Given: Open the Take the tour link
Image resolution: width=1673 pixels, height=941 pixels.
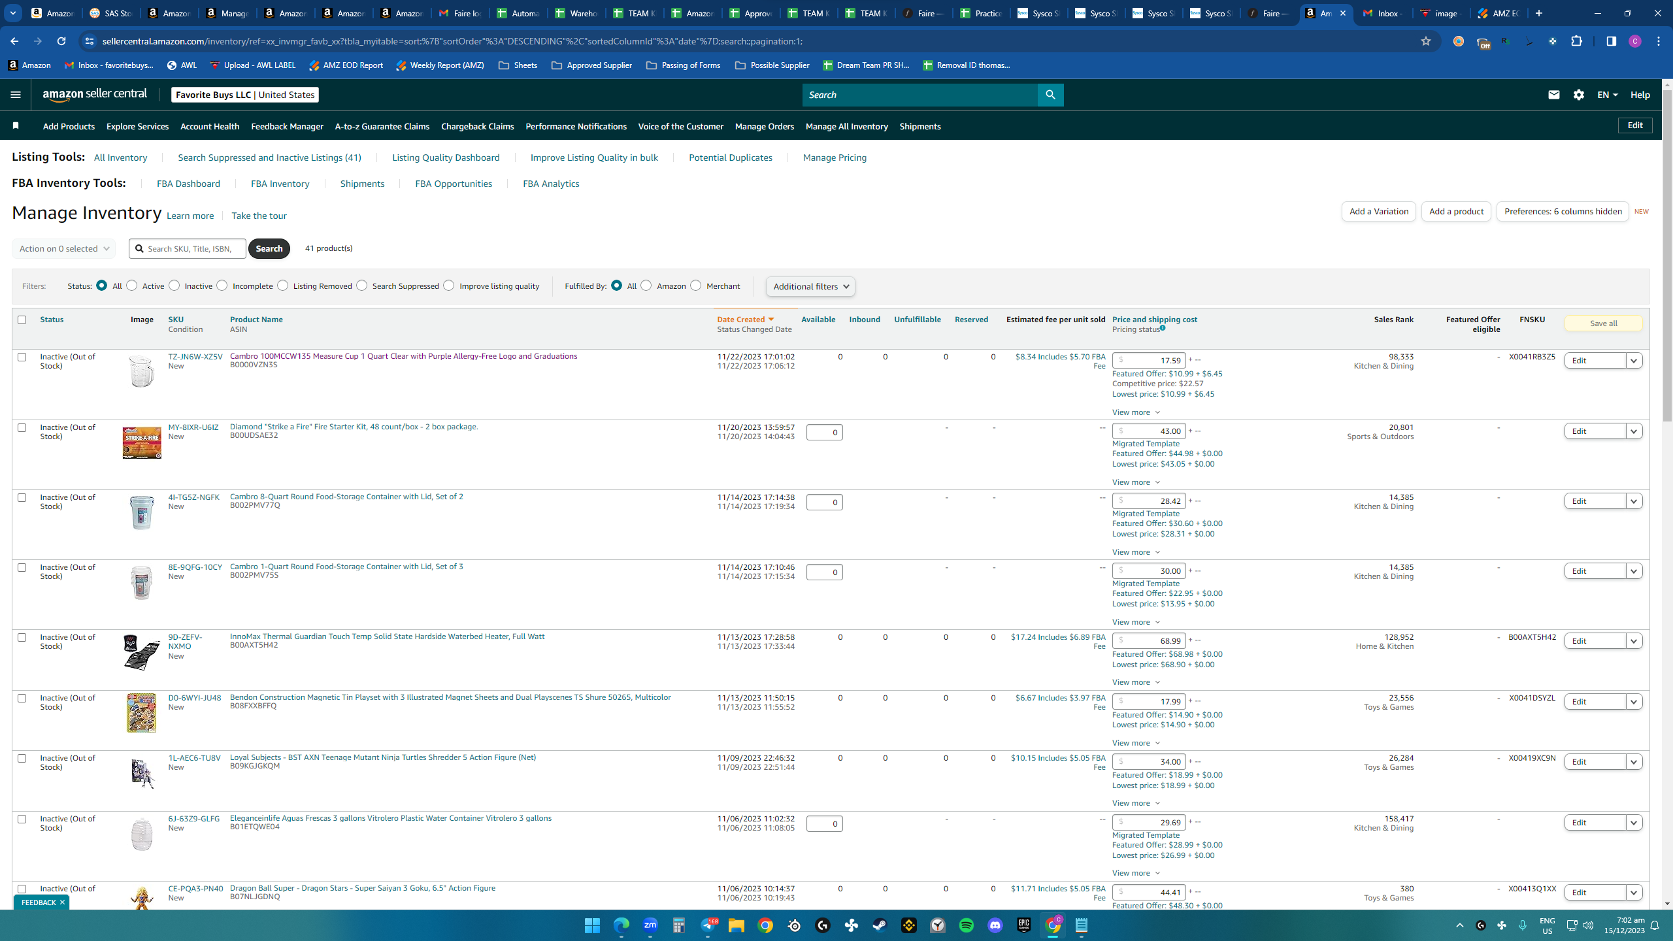Looking at the screenshot, I should pos(259,216).
